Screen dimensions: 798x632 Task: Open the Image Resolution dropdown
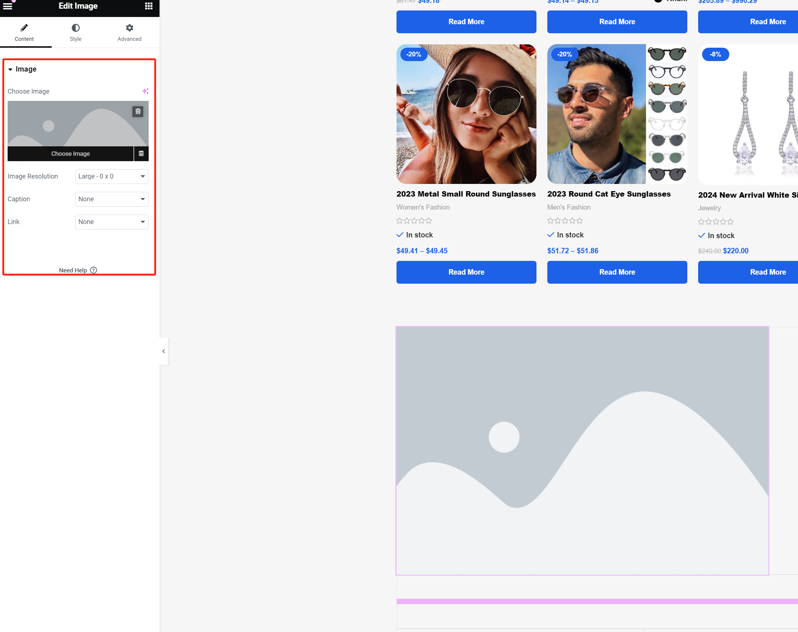(111, 176)
